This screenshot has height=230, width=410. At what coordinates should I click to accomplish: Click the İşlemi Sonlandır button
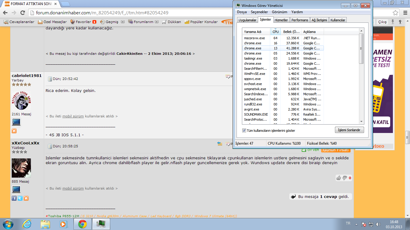tap(349, 130)
